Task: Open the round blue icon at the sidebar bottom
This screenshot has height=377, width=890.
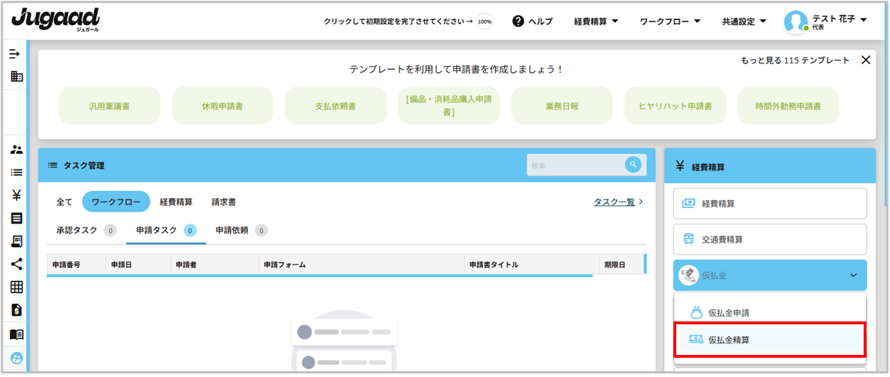Action: click(16, 358)
